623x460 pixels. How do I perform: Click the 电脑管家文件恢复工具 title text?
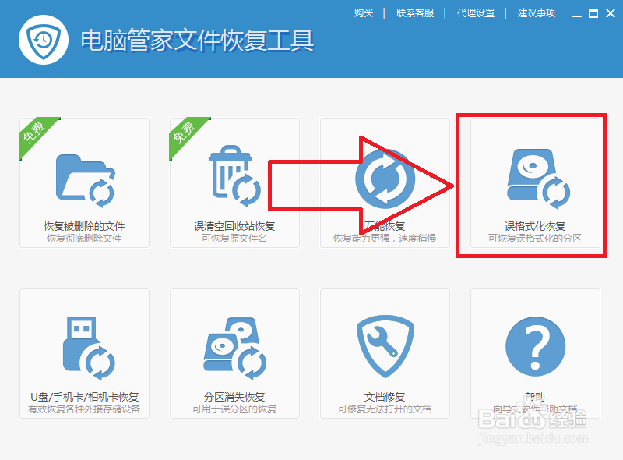tap(198, 41)
